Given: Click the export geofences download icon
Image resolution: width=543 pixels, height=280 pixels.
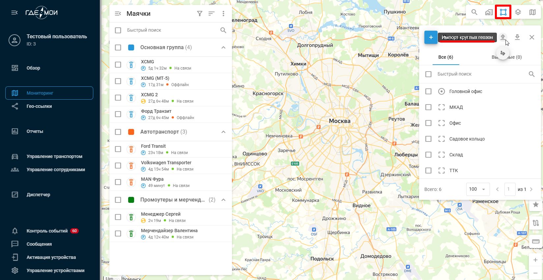Looking at the screenshot, I should click(517, 37).
